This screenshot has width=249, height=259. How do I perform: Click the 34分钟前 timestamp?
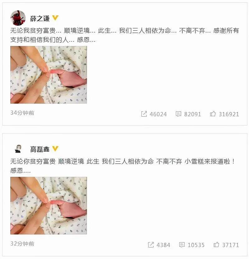(22, 113)
